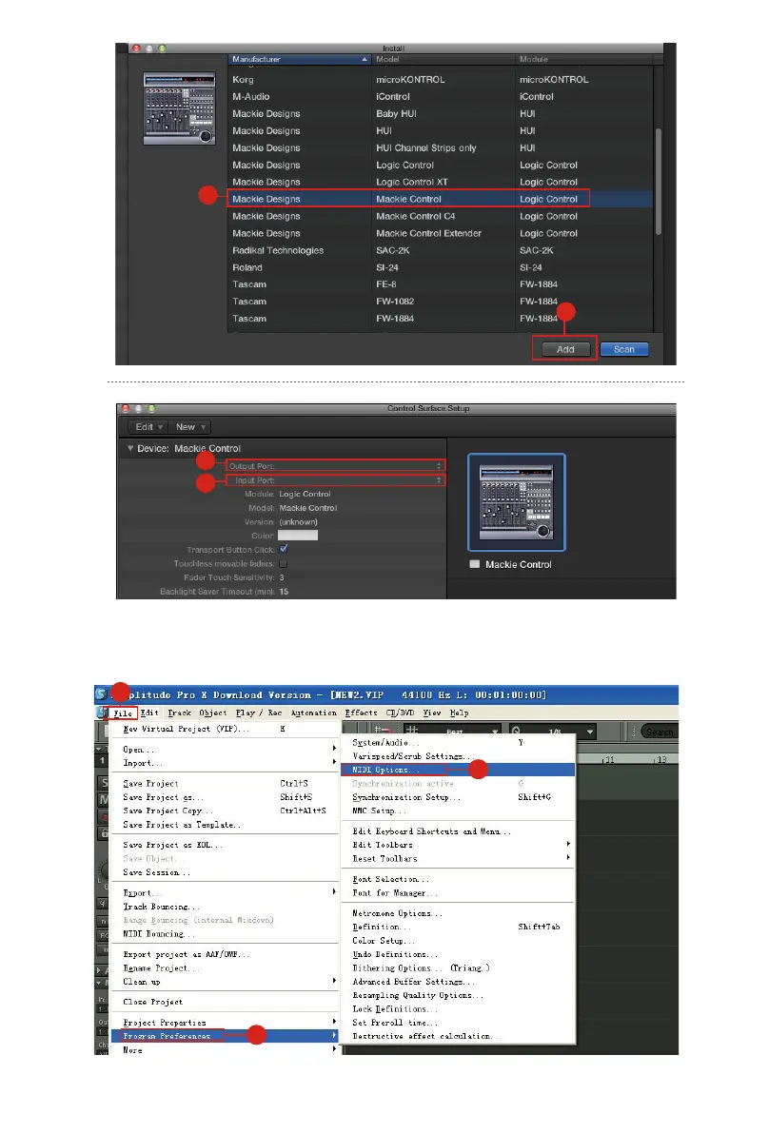The width and height of the screenshot is (769, 1133).
Task: Collapse the Device: Mackie Control section
Action: (130, 448)
